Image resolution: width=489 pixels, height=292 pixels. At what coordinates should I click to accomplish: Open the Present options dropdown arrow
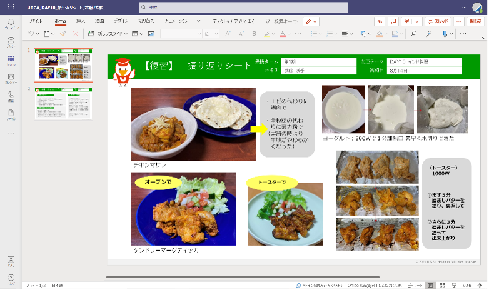[416, 21]
